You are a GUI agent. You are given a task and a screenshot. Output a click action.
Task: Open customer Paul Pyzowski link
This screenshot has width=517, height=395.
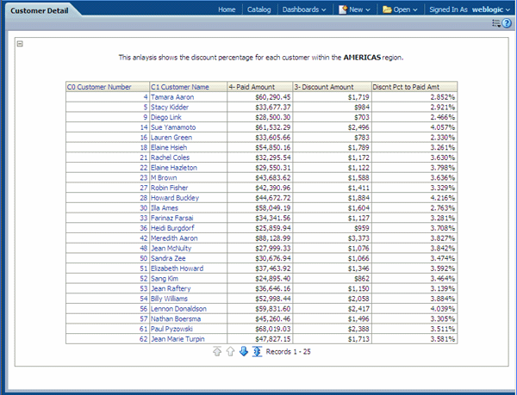point(171,329)
